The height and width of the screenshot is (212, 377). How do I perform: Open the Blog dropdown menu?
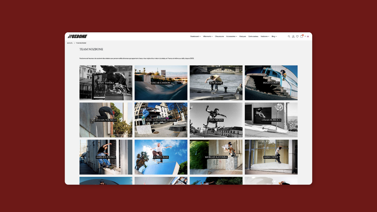tap(274, 36)
